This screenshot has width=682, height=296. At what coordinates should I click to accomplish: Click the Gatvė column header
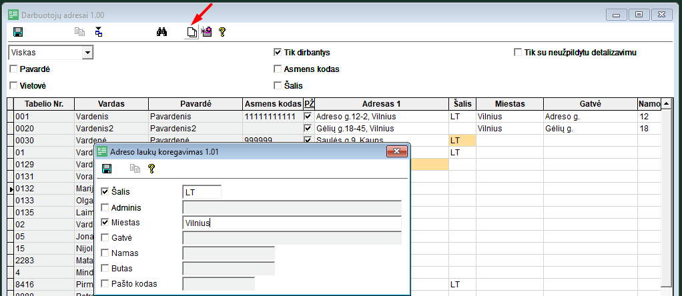coord(590,104)
